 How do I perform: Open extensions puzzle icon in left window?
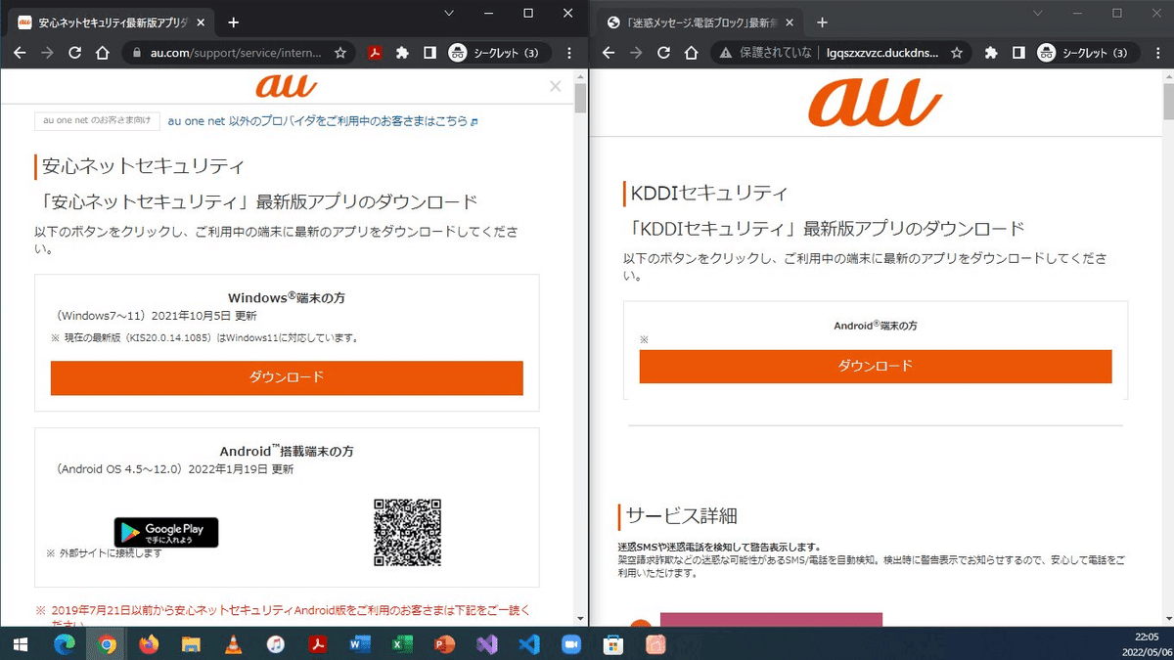(401, 53)
